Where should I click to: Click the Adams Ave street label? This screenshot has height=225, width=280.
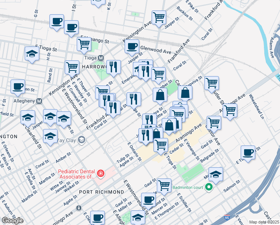click(272, 48)
